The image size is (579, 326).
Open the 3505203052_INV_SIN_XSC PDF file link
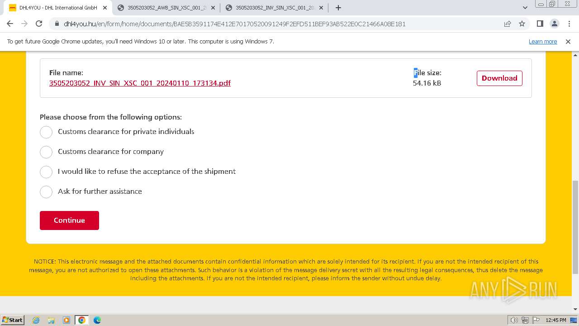point(140,83)
